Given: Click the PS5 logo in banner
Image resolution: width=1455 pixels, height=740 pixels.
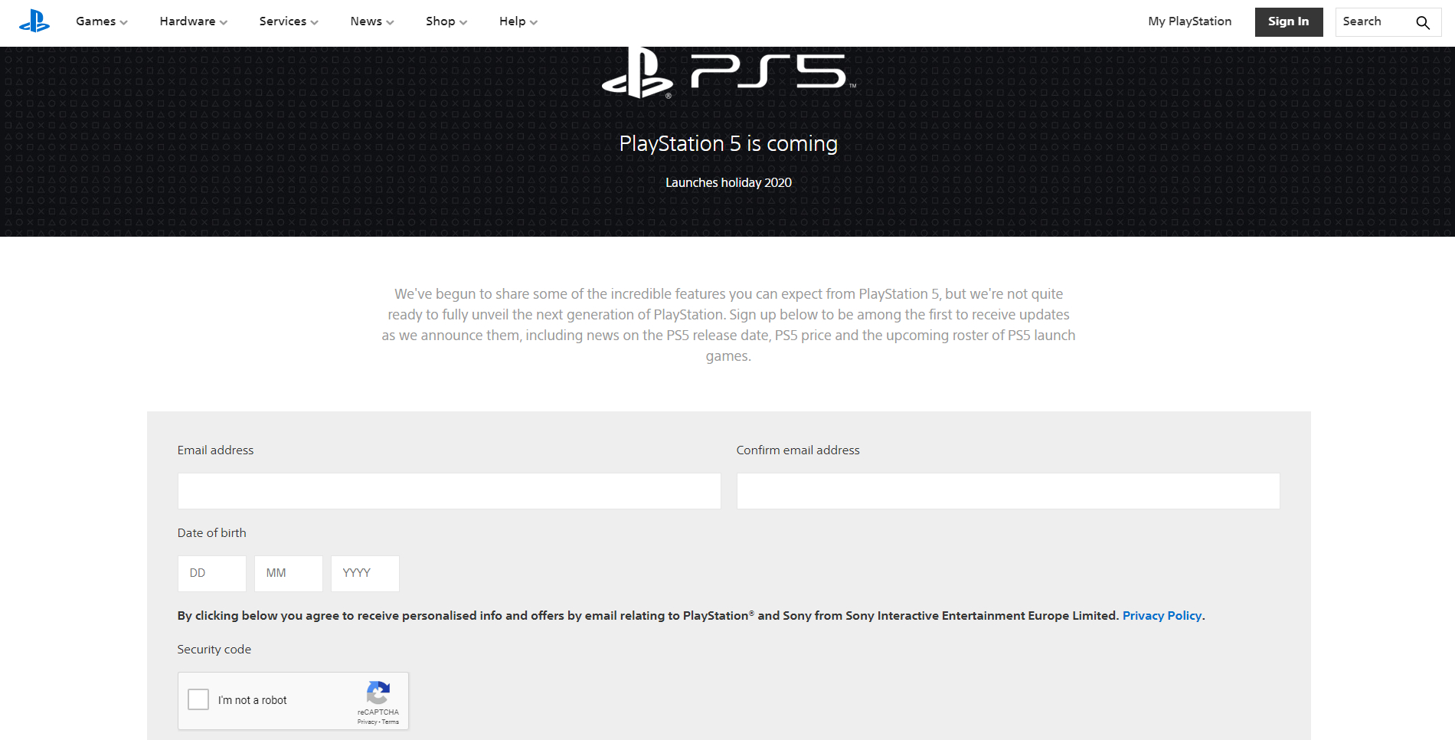Looking at the screenshot, I should (728, 74).
